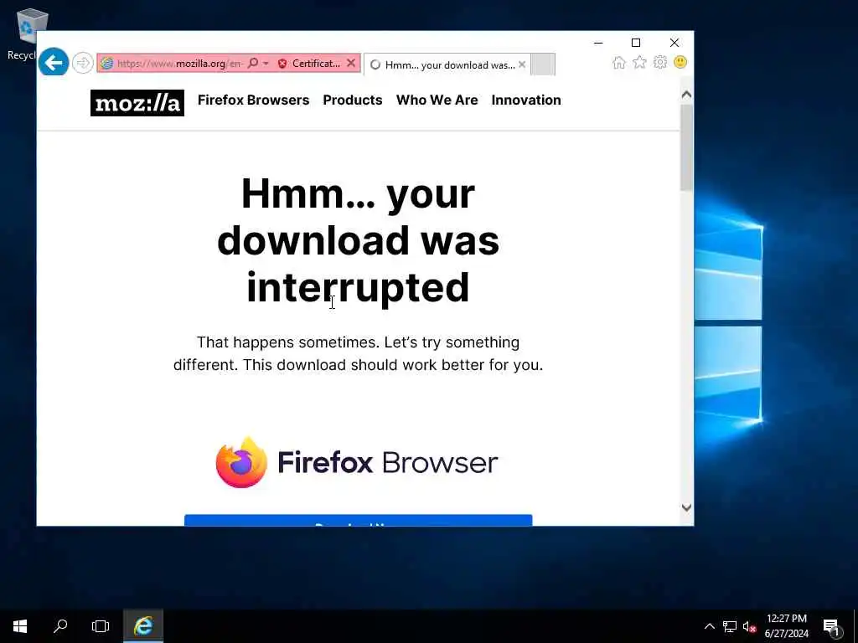Open the clock showing 12:27 PM
Screen dimensions: 858x643
point(786,626)
